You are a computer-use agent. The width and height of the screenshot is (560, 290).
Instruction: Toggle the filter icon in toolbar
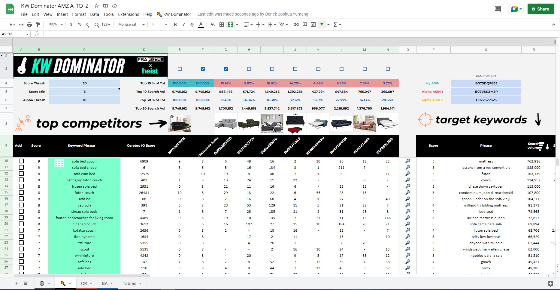(x=322, y=25)
